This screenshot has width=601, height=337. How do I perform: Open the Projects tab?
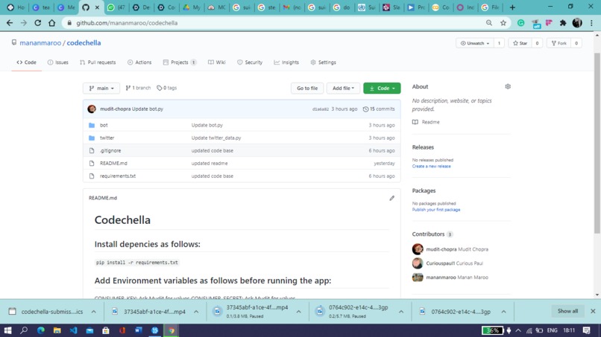(x=180, y=62)
